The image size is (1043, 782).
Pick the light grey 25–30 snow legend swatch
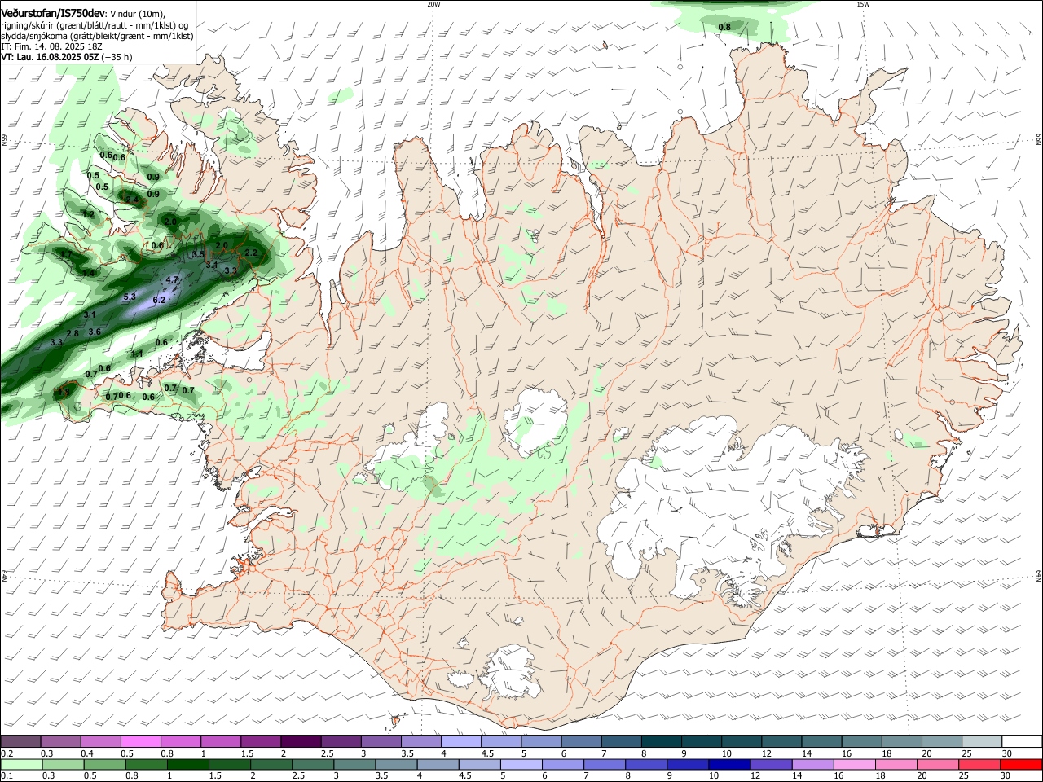982,741
